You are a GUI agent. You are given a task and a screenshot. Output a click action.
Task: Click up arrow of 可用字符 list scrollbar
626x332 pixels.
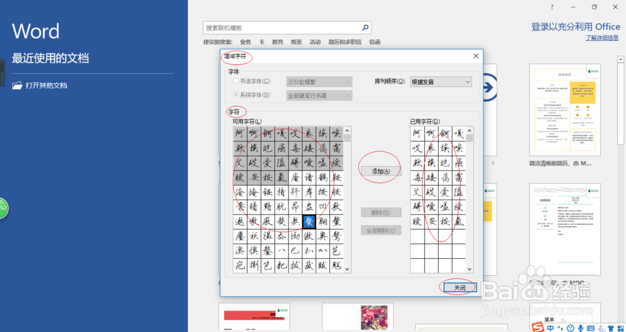[x=347, y=130]
